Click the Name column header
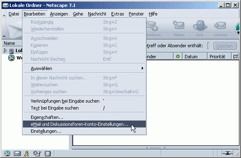 pos(12,44)
